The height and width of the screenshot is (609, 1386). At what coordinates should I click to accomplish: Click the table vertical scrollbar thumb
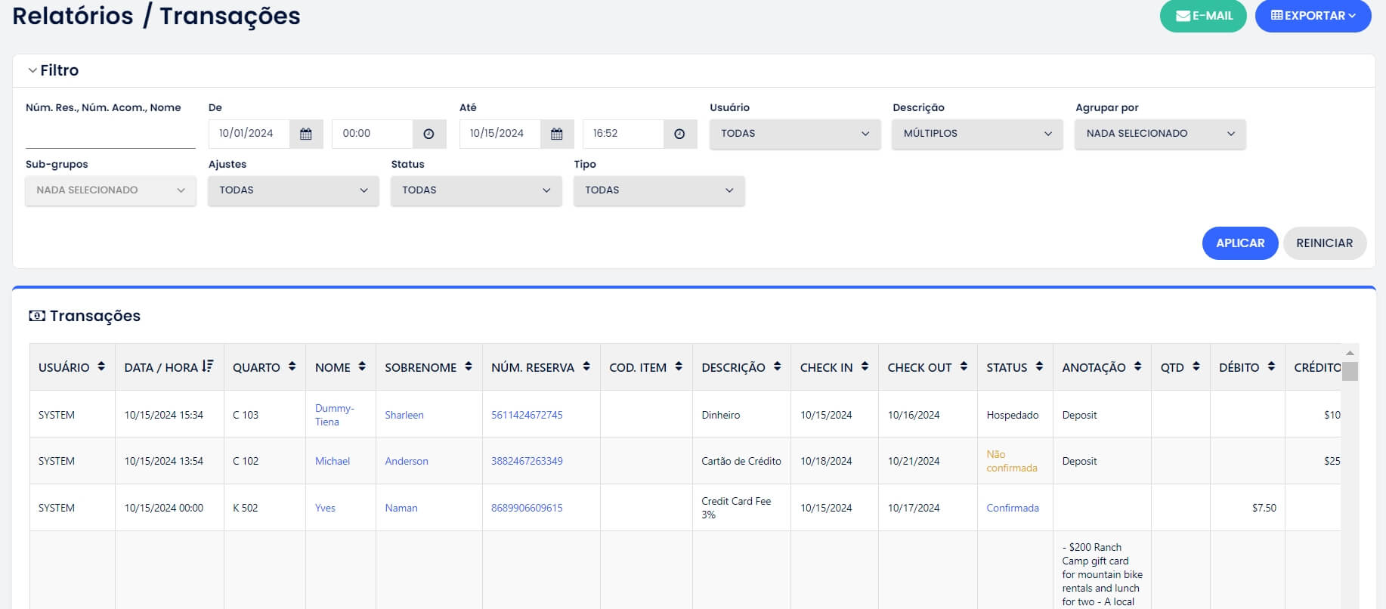point(1350,371)
